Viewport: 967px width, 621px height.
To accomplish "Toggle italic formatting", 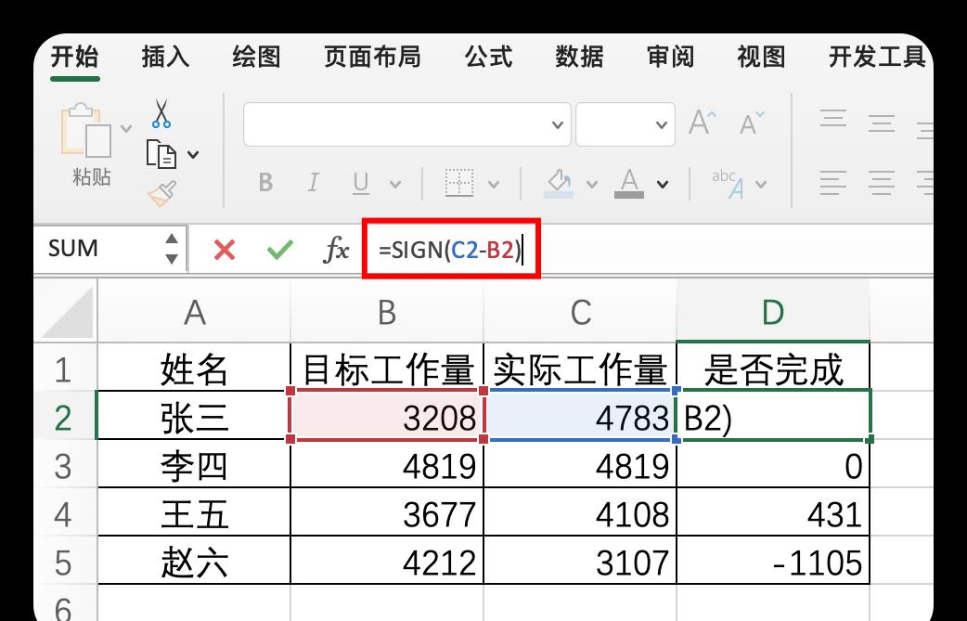I will point(314,183).
